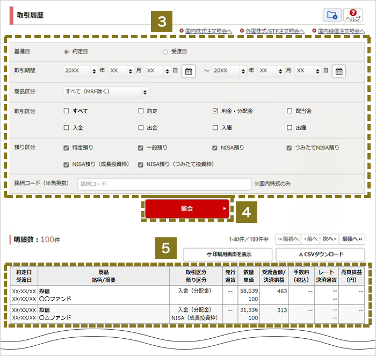Select the 約定日 radio button
Image resolution: width=376 pixels, height=356 pixels.
click(66, 52)
